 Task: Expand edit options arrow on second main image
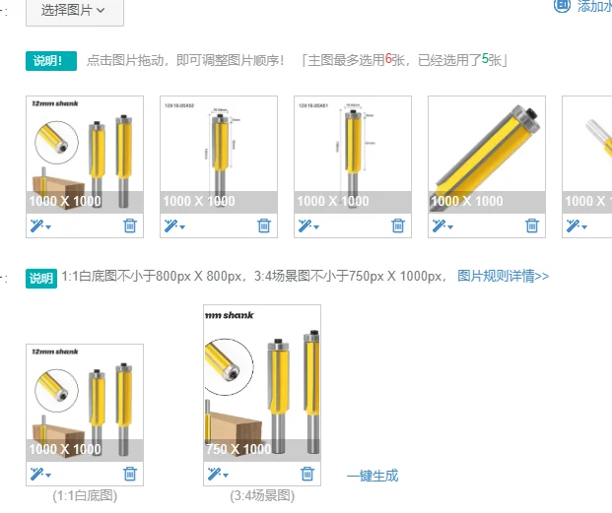(x=182, y=226)
